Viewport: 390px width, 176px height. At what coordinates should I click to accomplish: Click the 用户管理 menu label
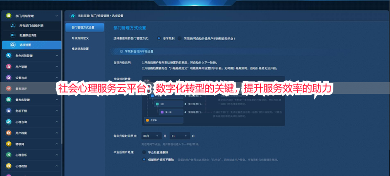coord(21,67)
